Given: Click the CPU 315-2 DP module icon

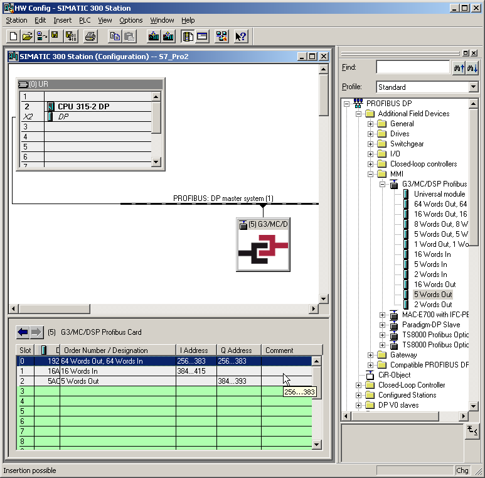Looking at the screenshot, I should pyautogui.click(x=51, y=107).
